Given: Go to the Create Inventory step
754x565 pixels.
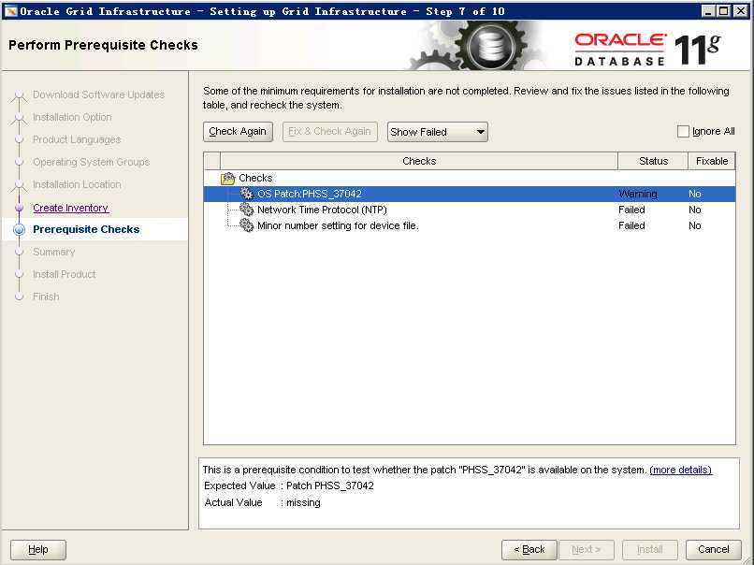Looking at the screenshot, I should point(71,208).
